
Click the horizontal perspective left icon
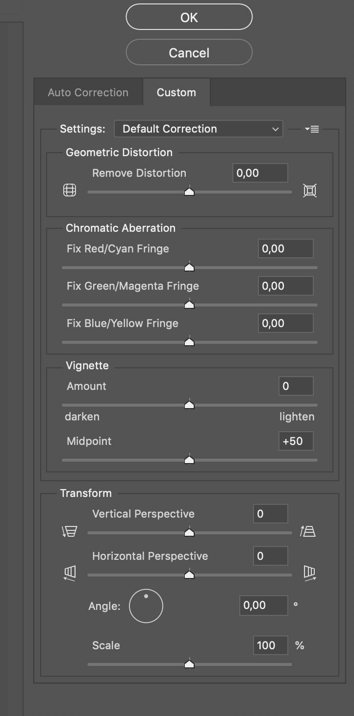click(x=70, y=573)
